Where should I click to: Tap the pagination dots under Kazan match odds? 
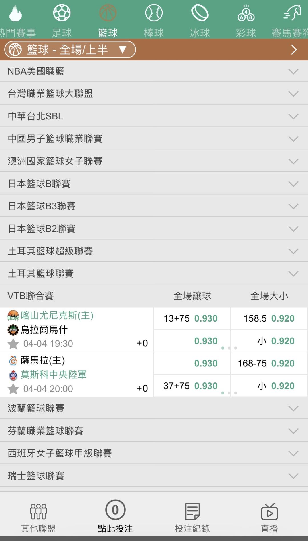(229, 348)
